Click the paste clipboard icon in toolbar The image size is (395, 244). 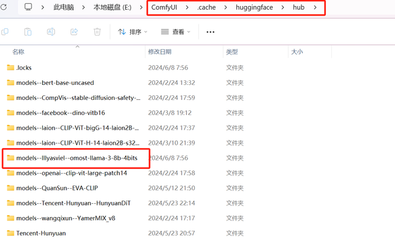[x=28, y=32]
